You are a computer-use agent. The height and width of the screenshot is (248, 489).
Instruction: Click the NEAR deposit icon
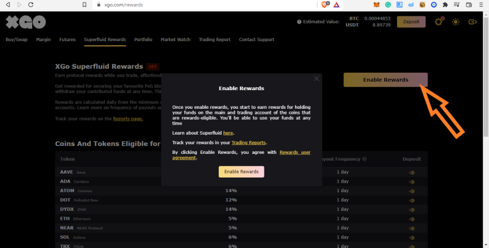(412, 228)
